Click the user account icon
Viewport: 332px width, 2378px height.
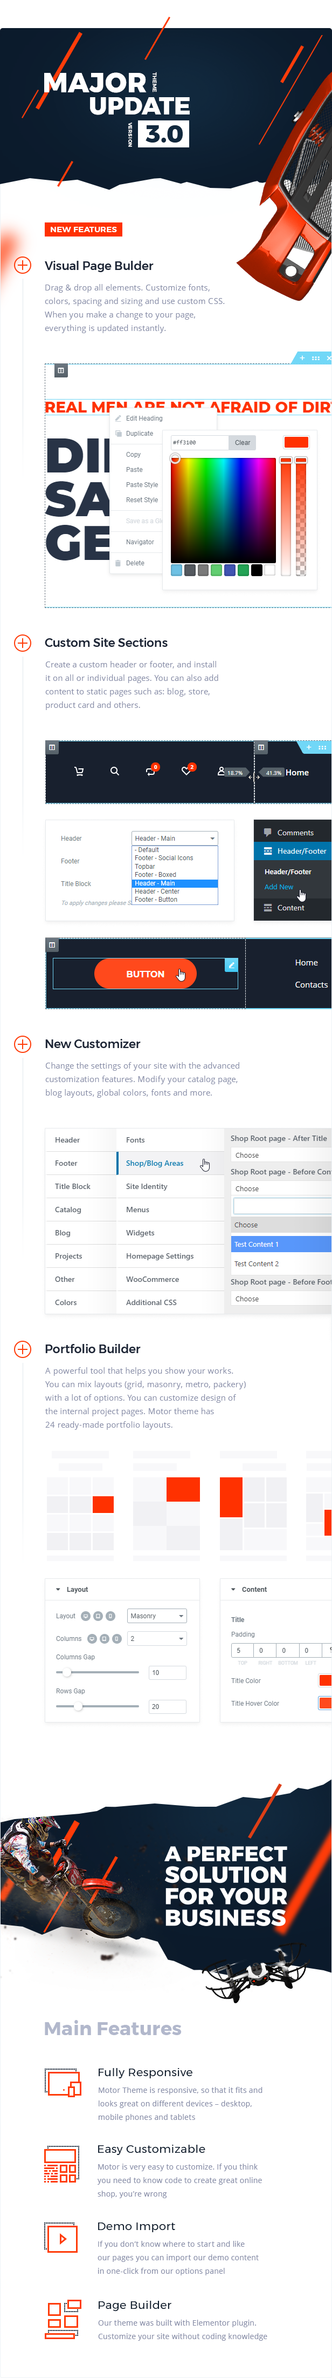pyautogui.click(x=220, y=771)
